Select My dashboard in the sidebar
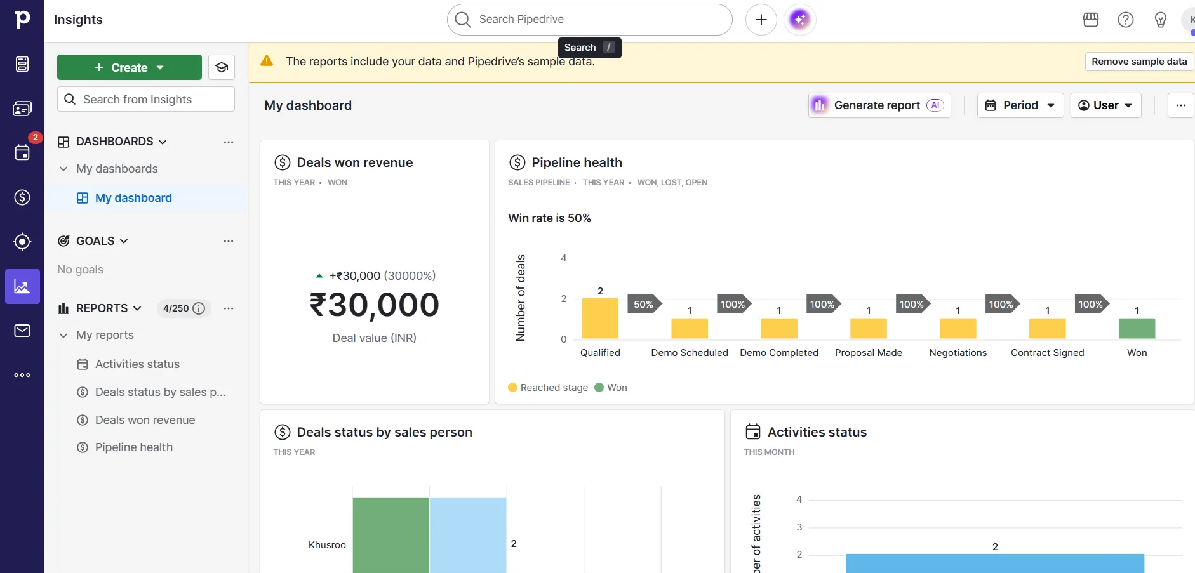 133,198
